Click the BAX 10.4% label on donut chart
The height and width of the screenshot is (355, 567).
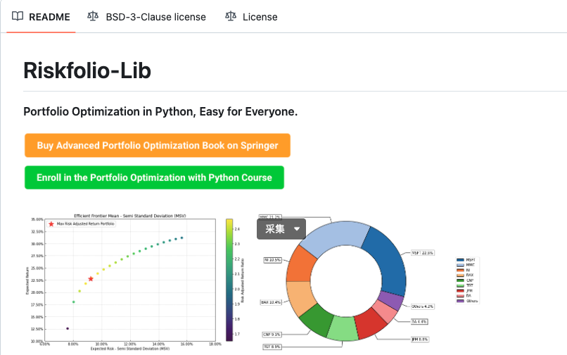271,302
